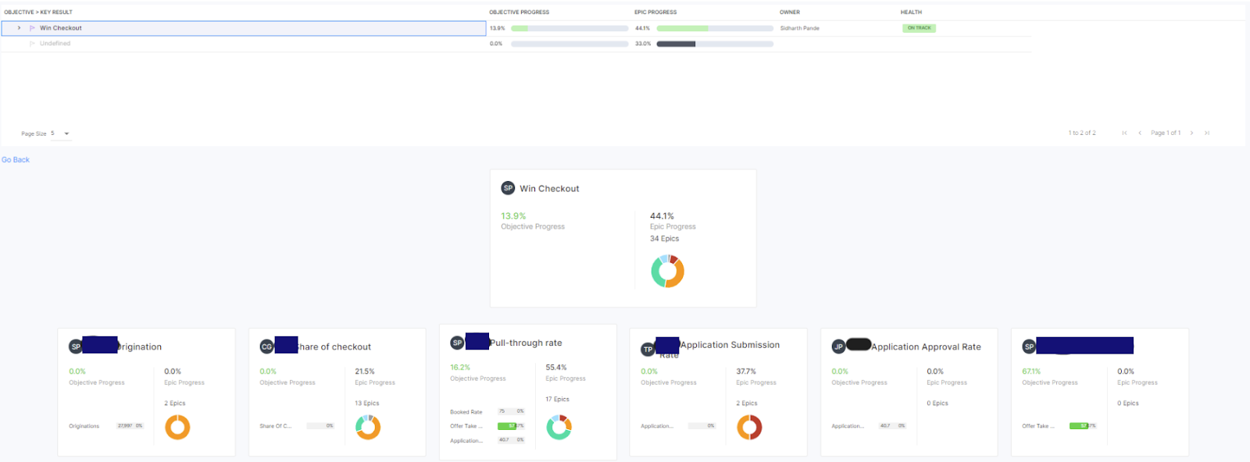The width and height of the screenshot is (1250, 462).
Task: Open the Share of checkout card title
Action: pos(334,347)
